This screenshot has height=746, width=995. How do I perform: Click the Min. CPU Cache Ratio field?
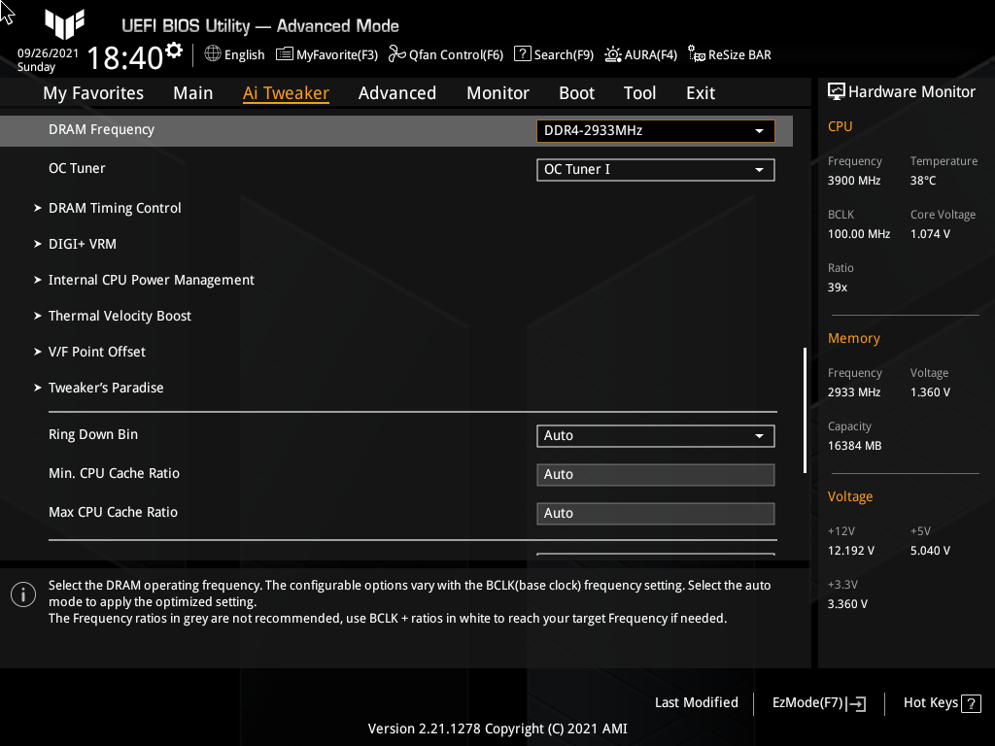(x=656, y=474)
